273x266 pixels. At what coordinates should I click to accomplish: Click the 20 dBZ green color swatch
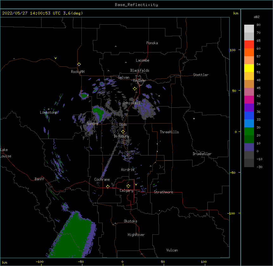click(x=249, y=131)
